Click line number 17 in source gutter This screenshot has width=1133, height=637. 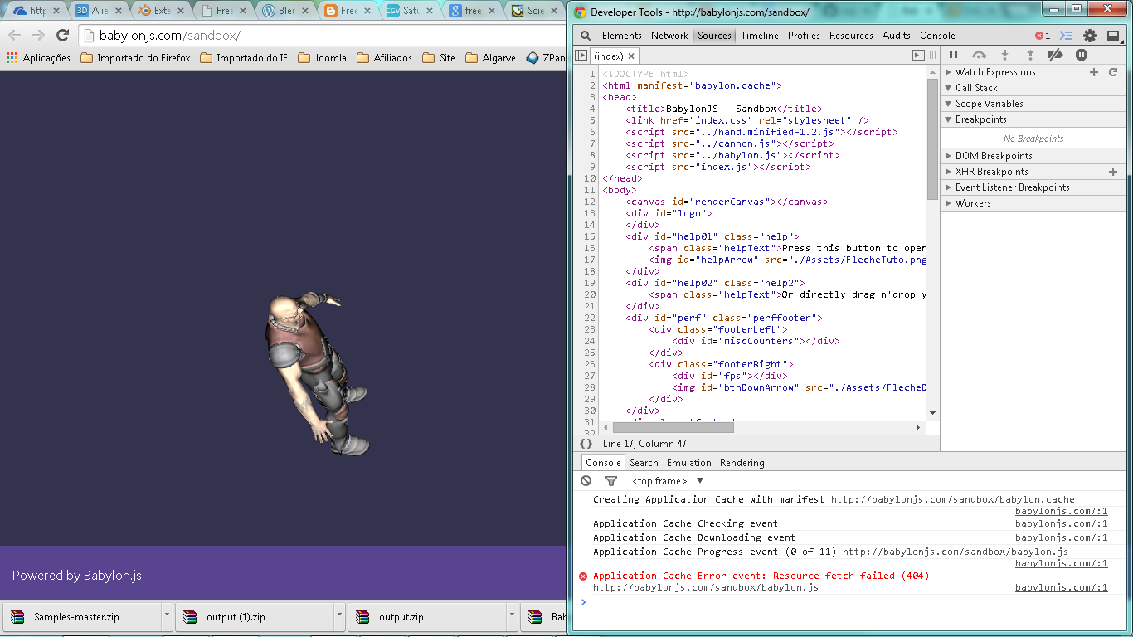coord(591,260)
